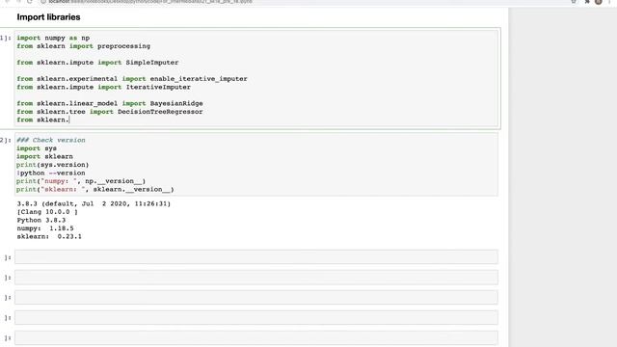
Task: Open the browser profile avatar
Action: [x=599, y=2]
